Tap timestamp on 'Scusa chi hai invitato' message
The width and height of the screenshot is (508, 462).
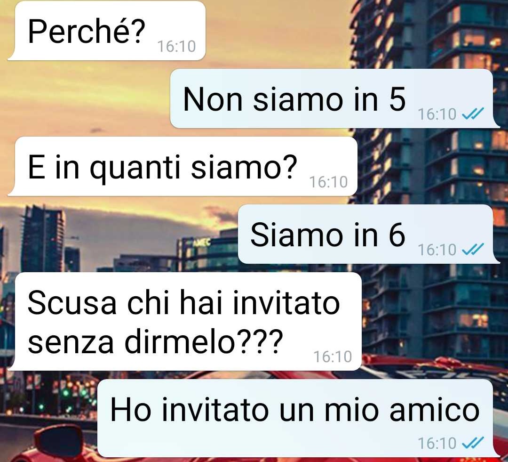click(x=333, y=357)
